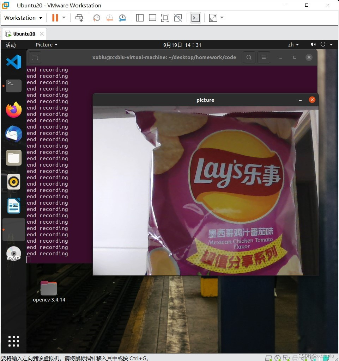Open the Picture application menu
Screen dimensions: 339x361
(46, 45)
